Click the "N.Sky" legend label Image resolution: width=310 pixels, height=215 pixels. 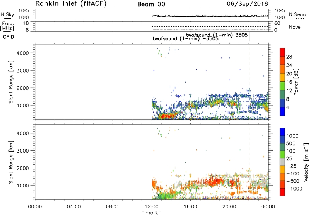[x=7, y=14]
